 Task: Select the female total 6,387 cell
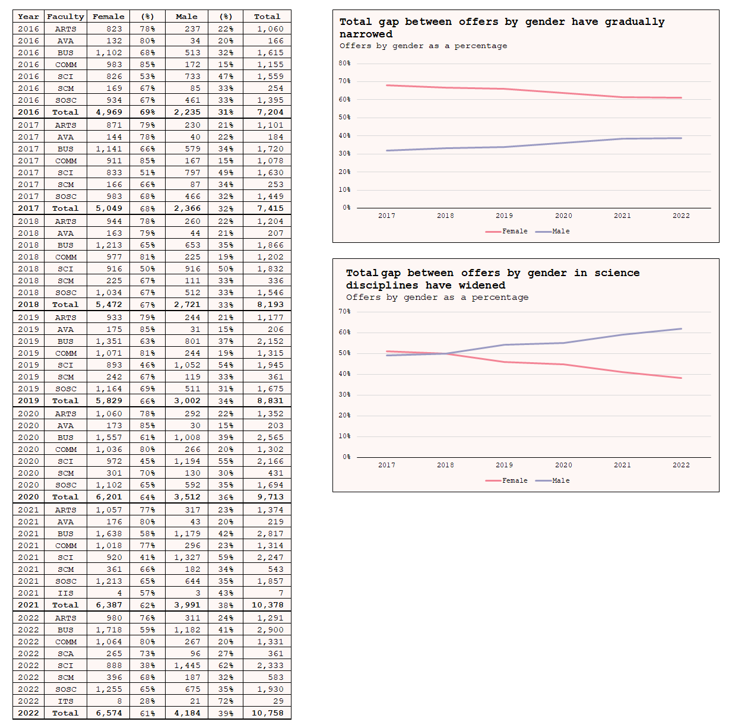click(x=109, y=605)
